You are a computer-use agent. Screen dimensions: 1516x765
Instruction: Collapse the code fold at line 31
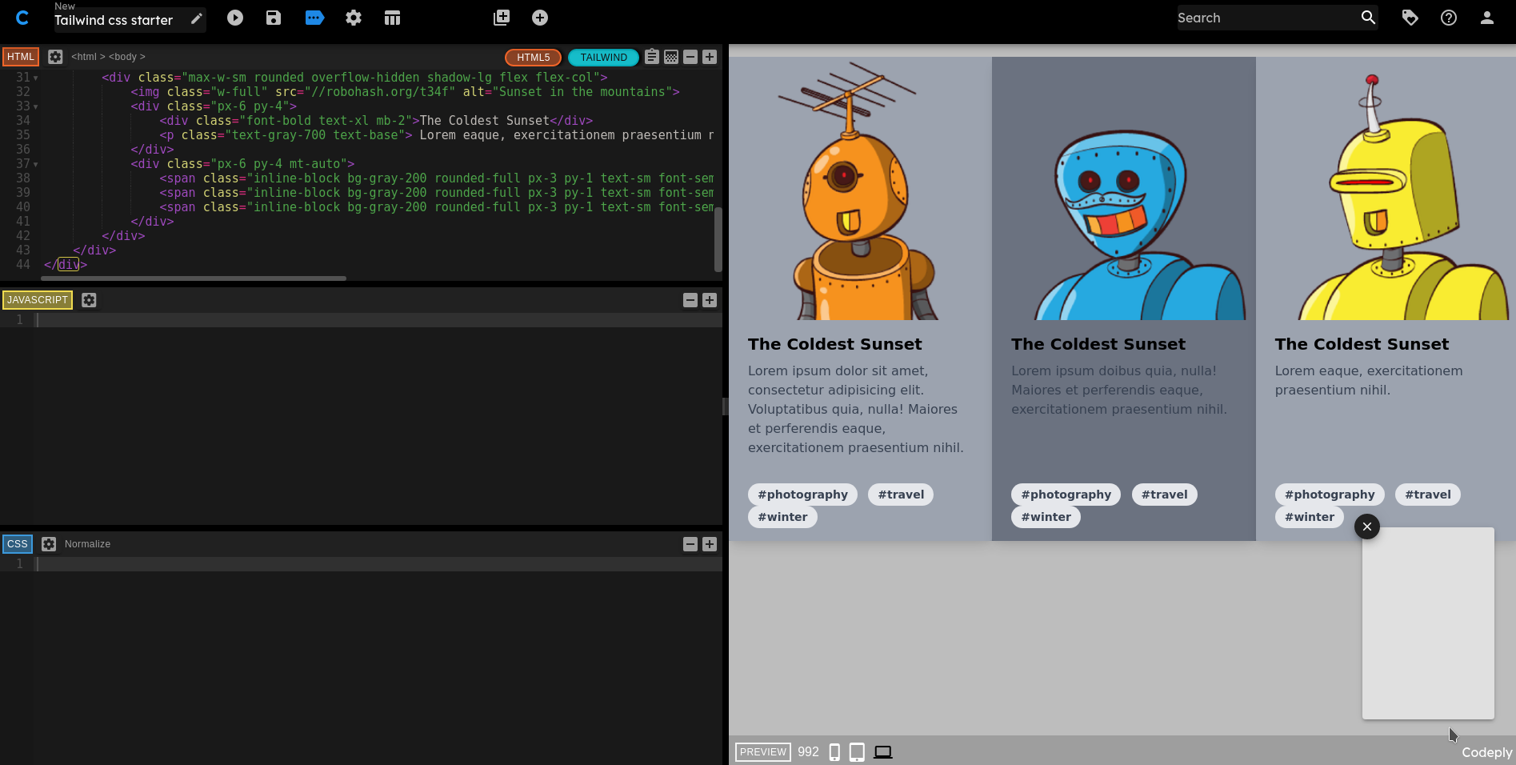(x=36, y=78)
